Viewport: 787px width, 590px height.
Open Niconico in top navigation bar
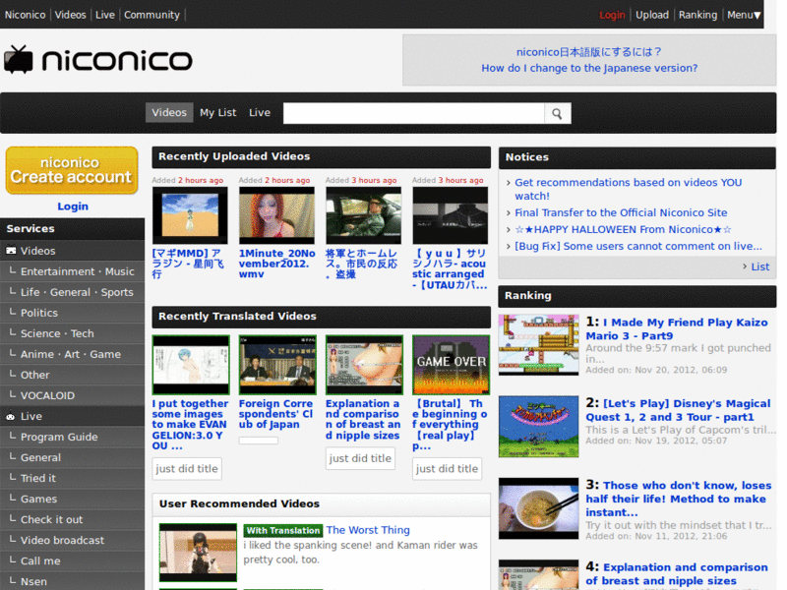coord(26,15)
